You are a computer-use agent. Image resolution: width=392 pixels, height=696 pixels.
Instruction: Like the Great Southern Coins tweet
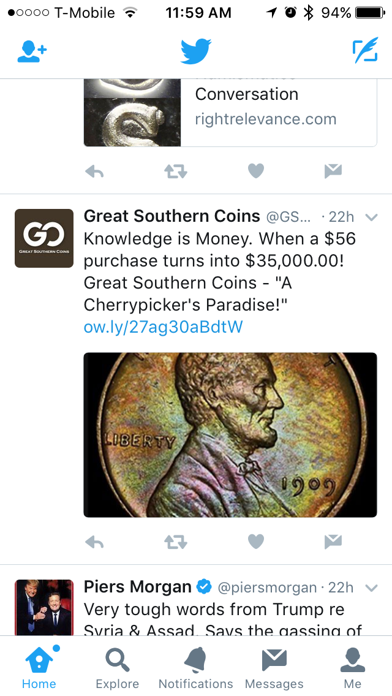point(255,542)
